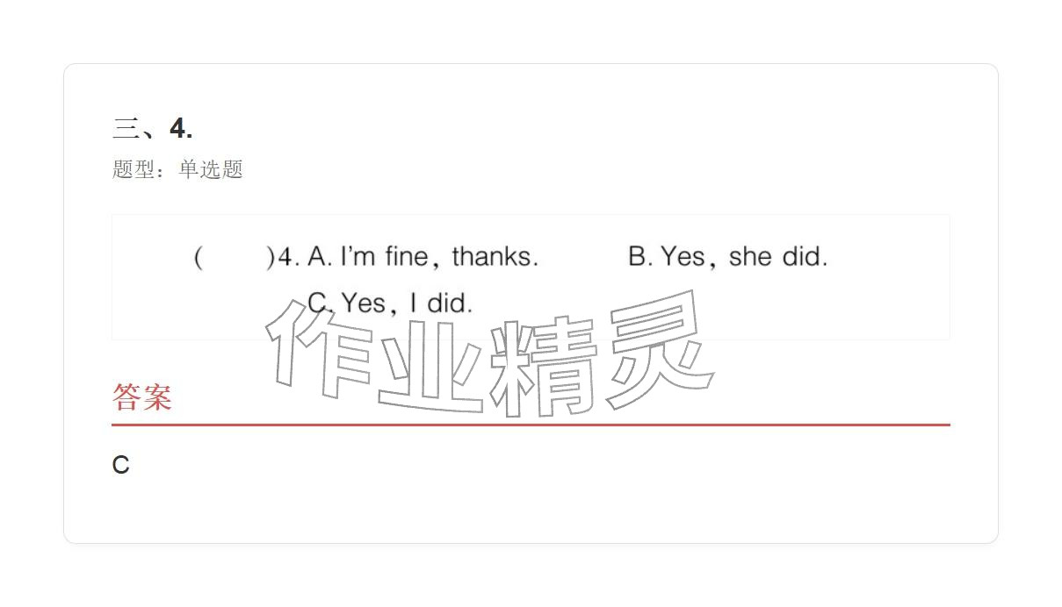Viewport: 1062px width, 607px height.
Task: Click the red "答案" heading
Action: point(142,397)
